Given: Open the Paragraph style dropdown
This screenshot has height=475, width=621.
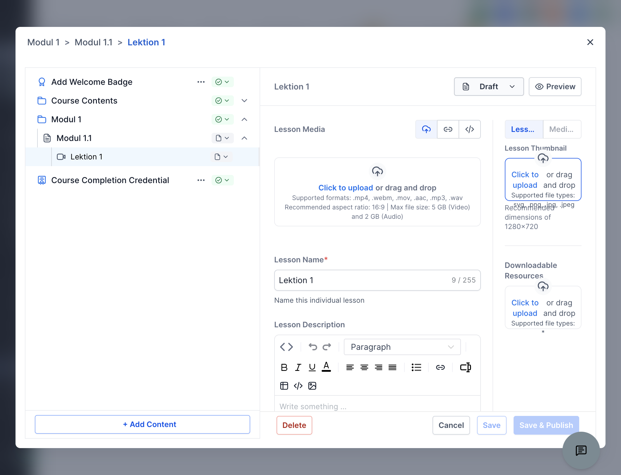Looking at the screenshot, I should pos(402,347).
